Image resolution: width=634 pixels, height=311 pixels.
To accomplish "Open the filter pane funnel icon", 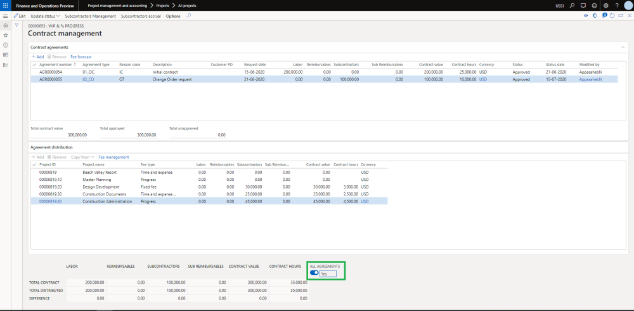I will (17, 25).
